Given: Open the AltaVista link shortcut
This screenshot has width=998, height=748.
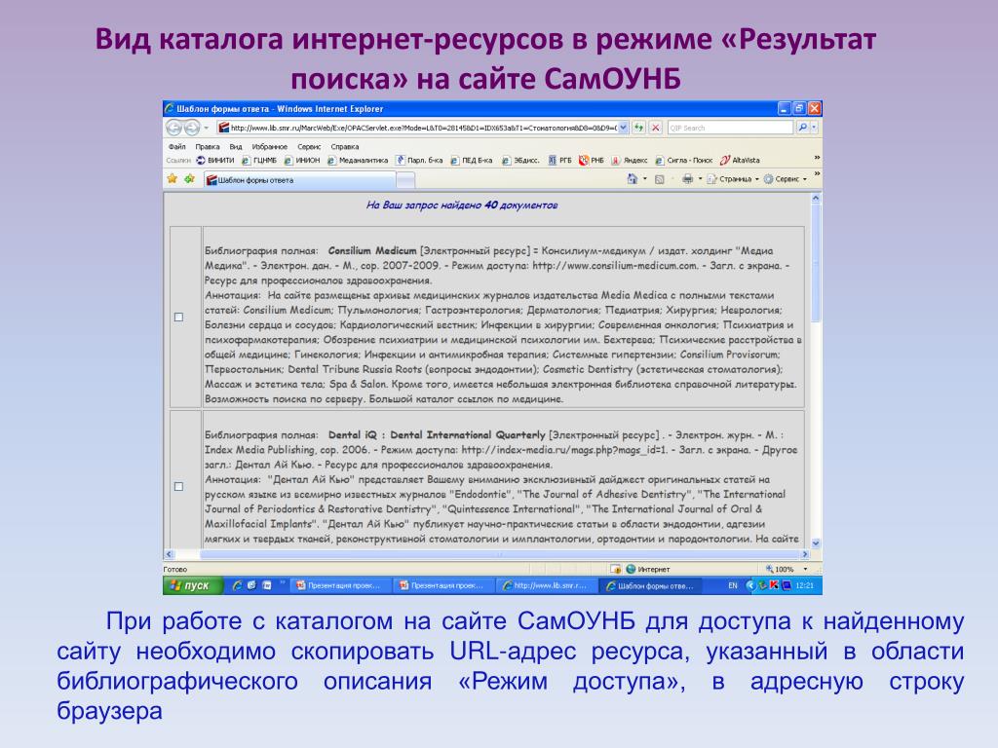Looking at the screenshot, I should click(741, 161).
